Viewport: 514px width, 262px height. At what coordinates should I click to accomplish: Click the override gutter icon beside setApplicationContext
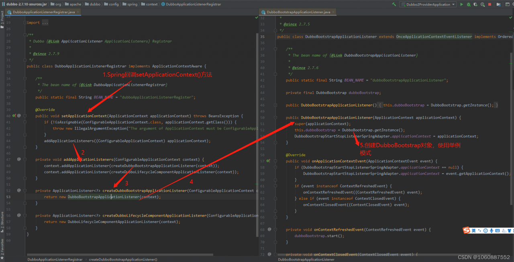[x=14, y=116]
